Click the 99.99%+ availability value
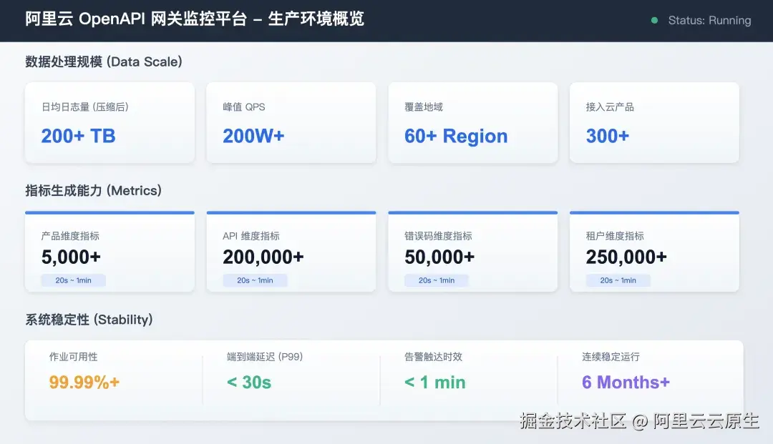This screenshot has width=773, height=444. pyautogui.click(x=83, y=382)
